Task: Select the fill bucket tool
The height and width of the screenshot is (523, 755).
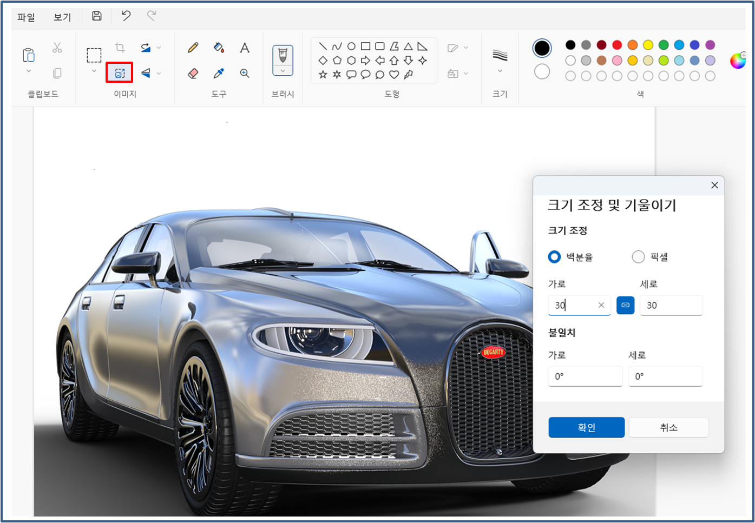Action: click(219, 48)
